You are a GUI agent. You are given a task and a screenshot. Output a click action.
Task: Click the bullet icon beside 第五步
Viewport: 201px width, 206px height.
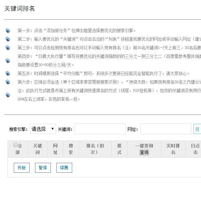[8, 73]
